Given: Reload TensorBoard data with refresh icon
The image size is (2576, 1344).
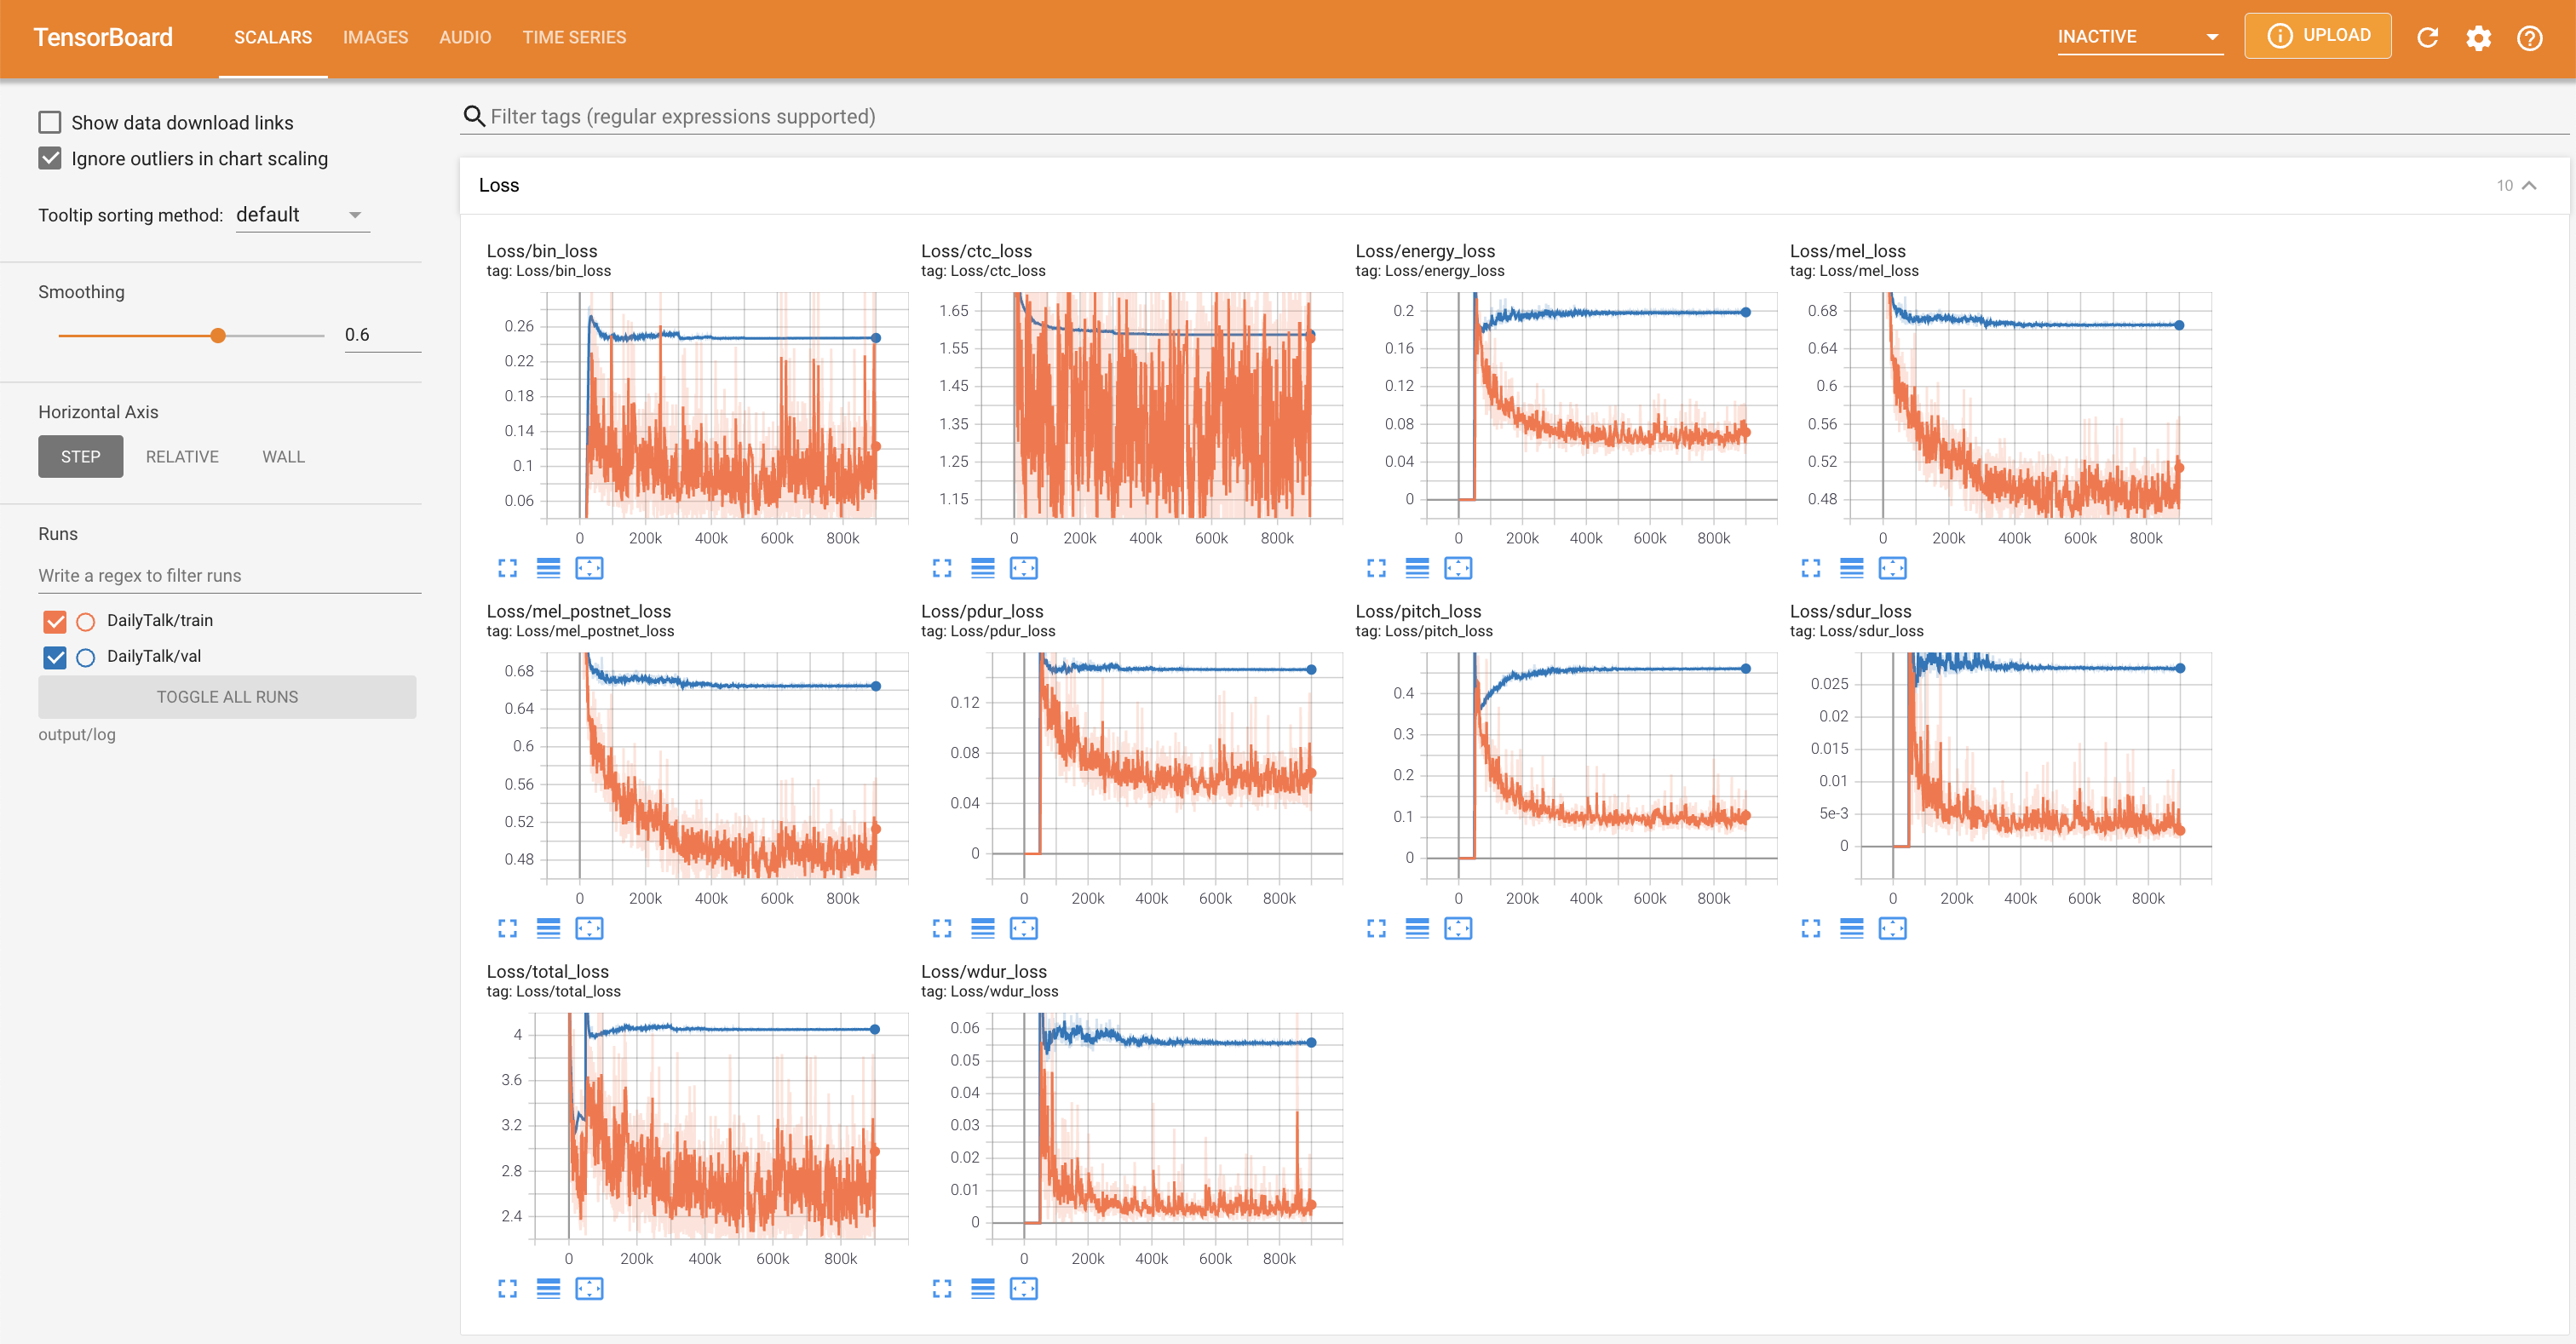Looking at the screenshot, I should [x=2427, y=38].
